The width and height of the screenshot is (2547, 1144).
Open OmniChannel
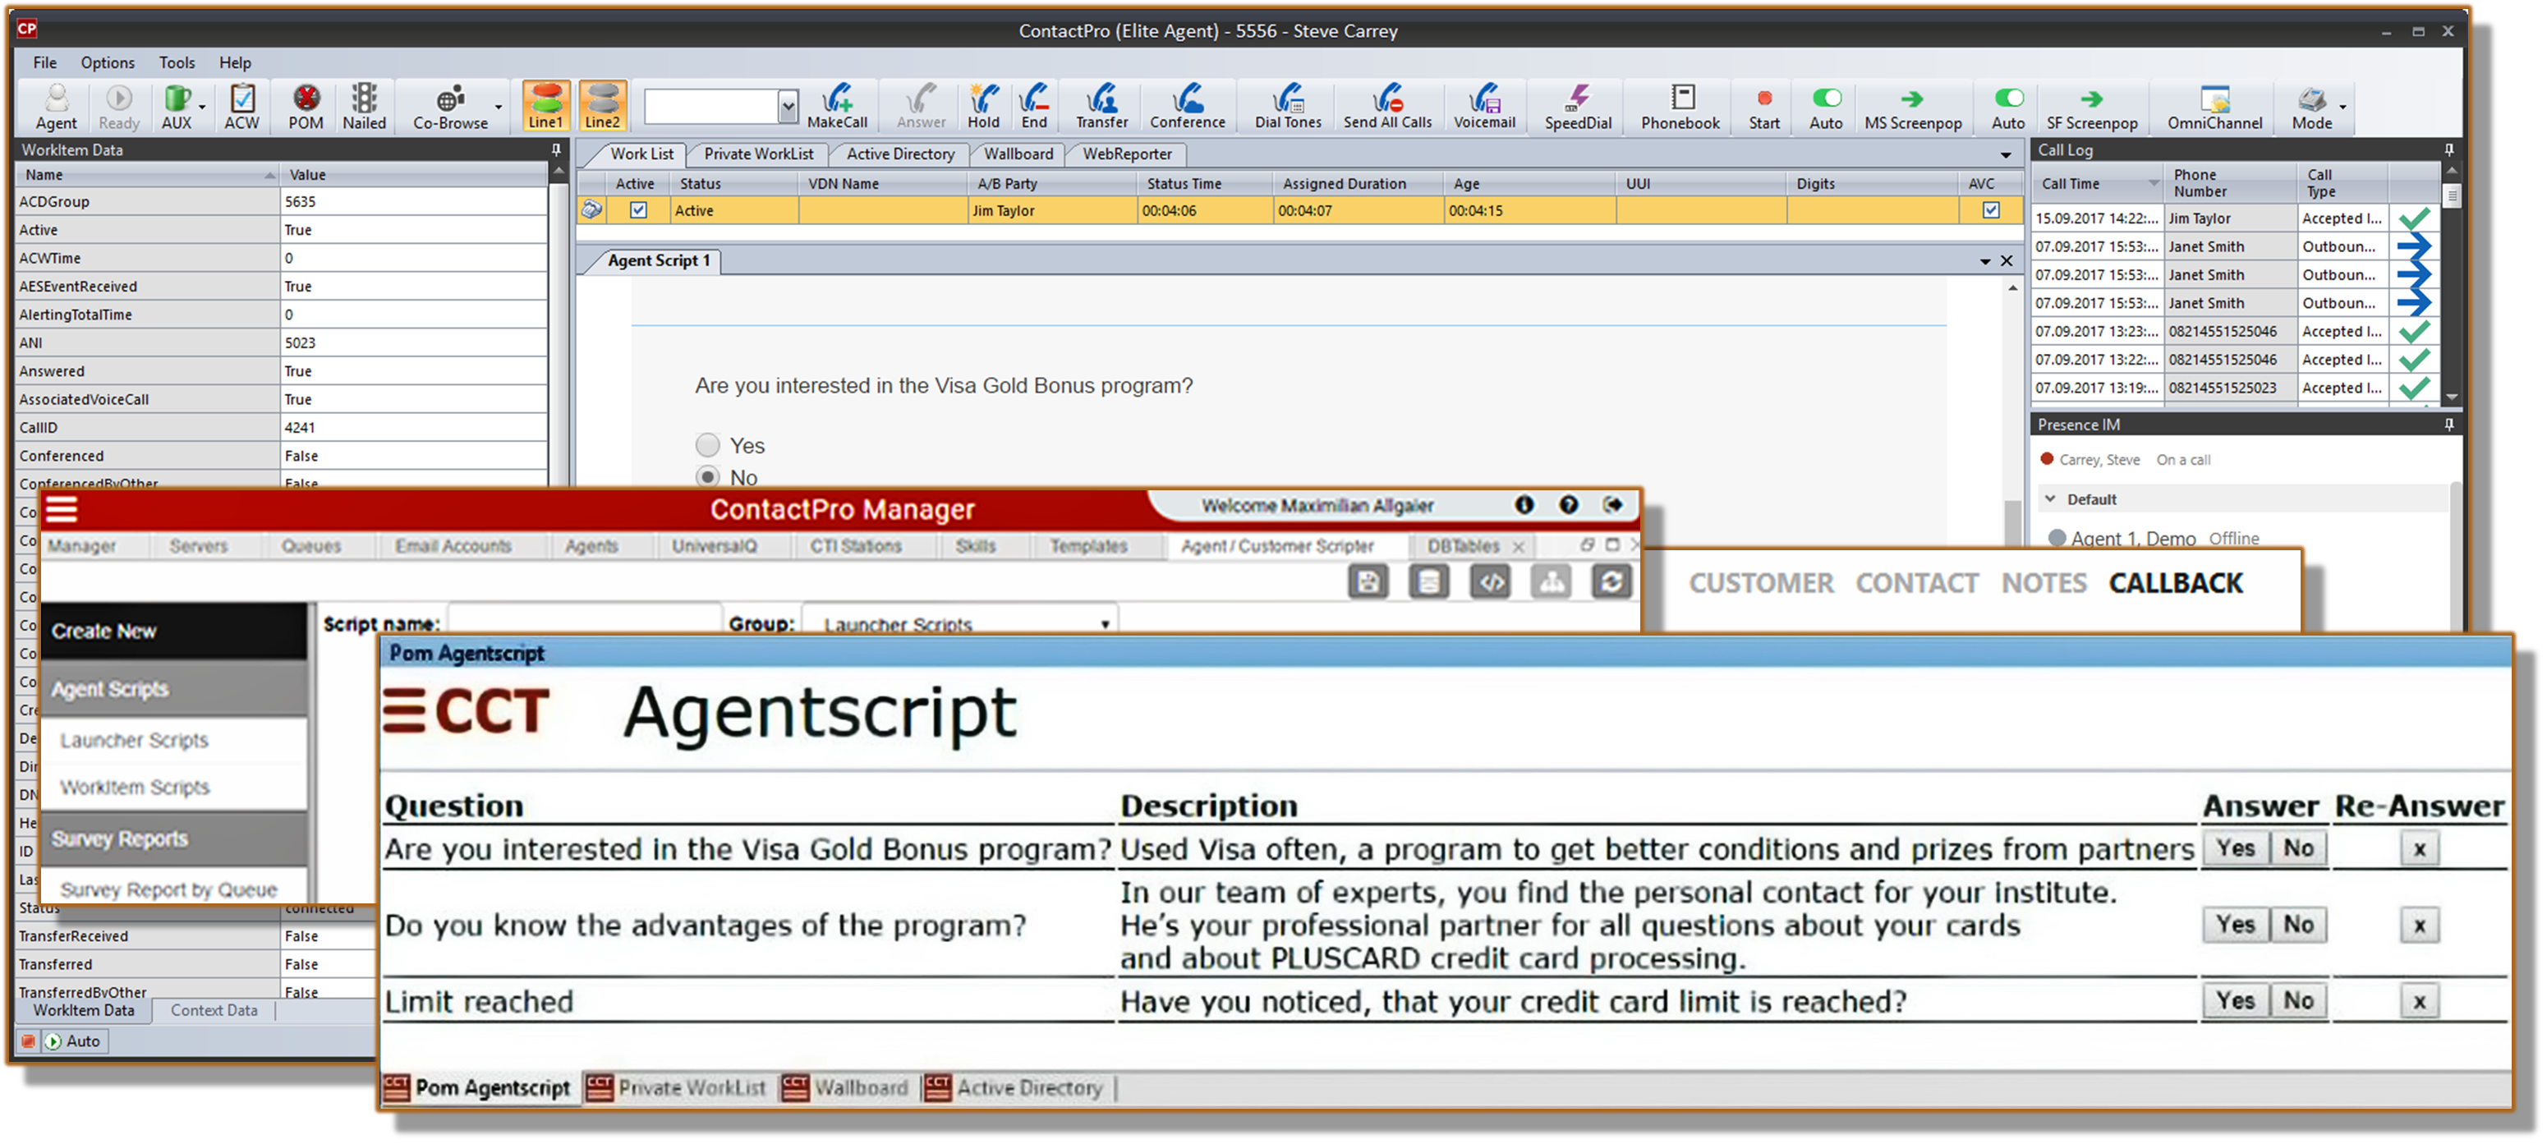click(x=2215, y=107)
